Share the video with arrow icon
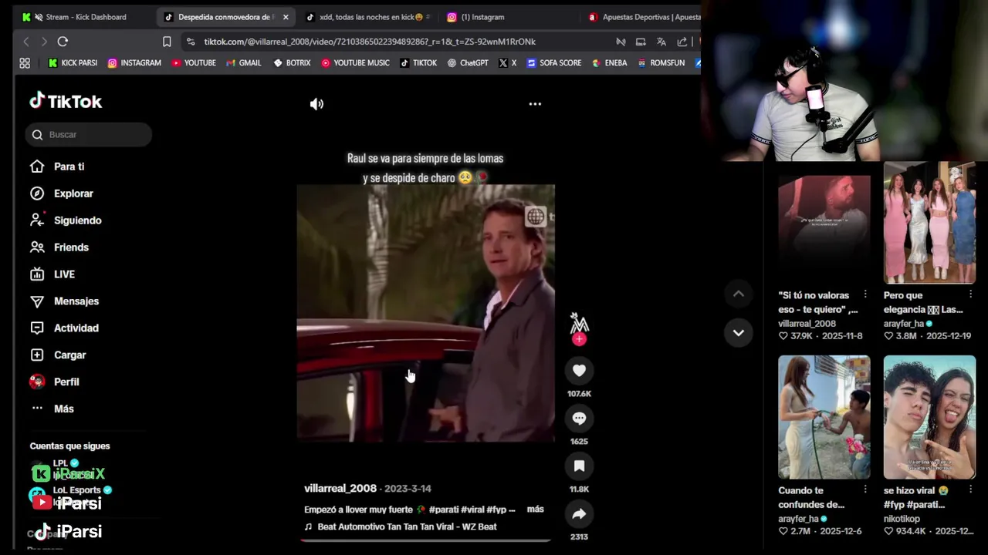988x555 pixels. click(579, 514)
